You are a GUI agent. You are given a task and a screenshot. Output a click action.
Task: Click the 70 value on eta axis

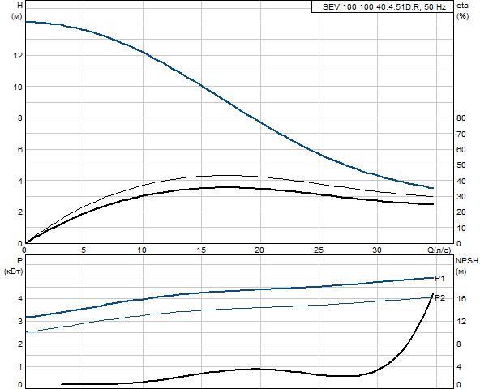(461, 134)
